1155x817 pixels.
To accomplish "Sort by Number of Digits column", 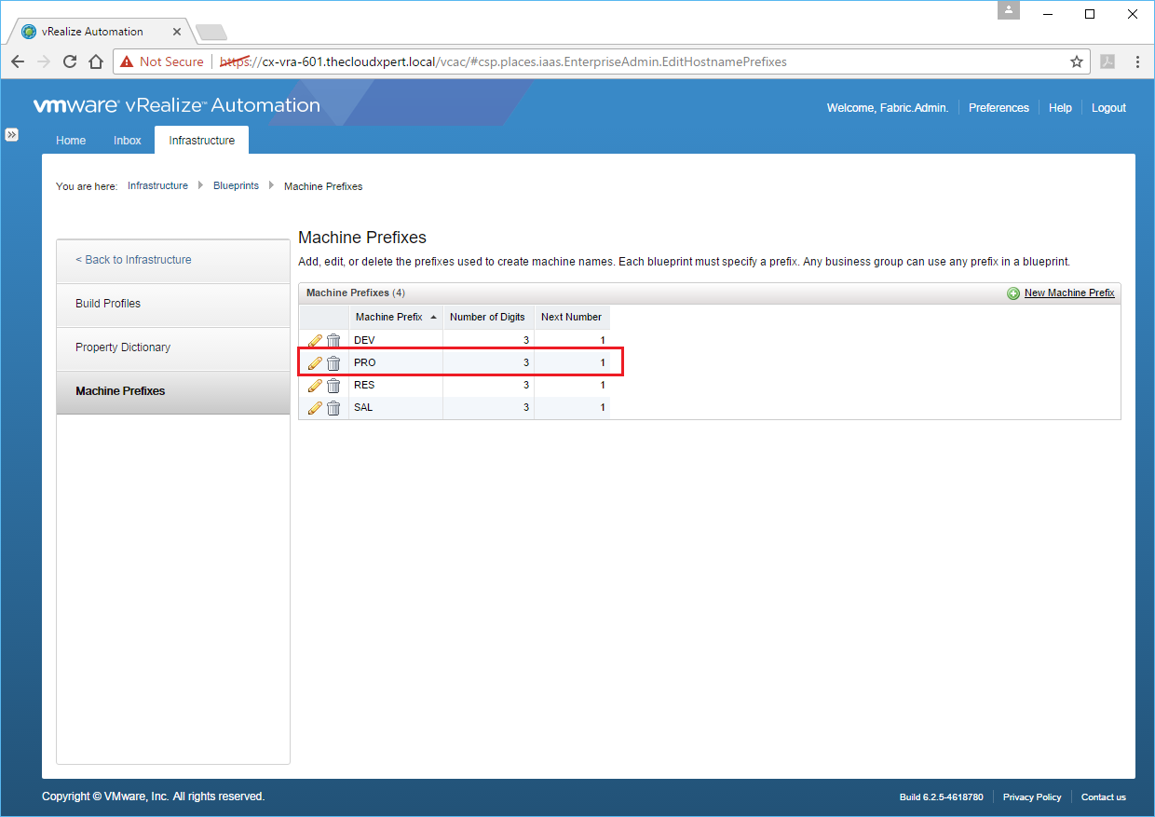I will click(487, 318).
